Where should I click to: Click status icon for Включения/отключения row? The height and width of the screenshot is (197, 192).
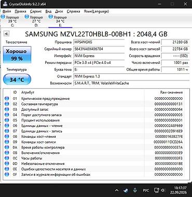pyautogui.click(x=7, y=153)
